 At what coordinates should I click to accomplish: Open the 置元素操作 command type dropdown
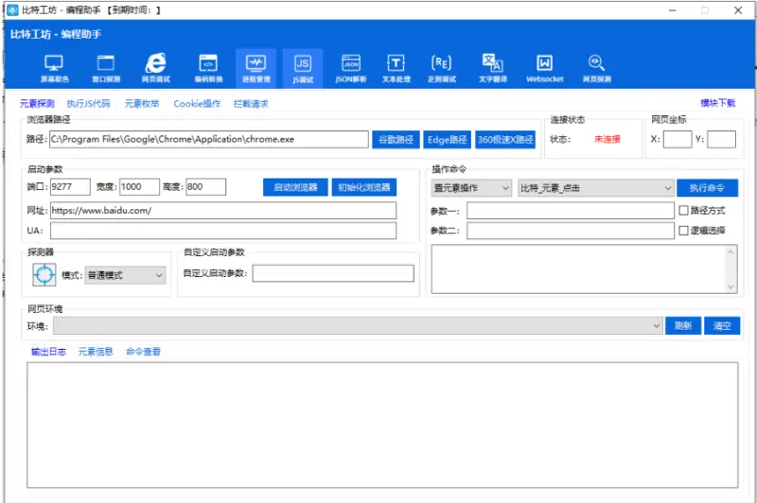471,188
